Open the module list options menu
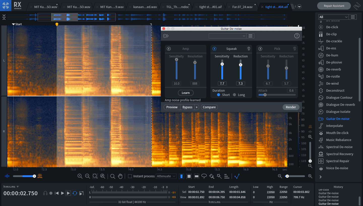This screenshot has height=206, width=363. [x=353, y=17]
